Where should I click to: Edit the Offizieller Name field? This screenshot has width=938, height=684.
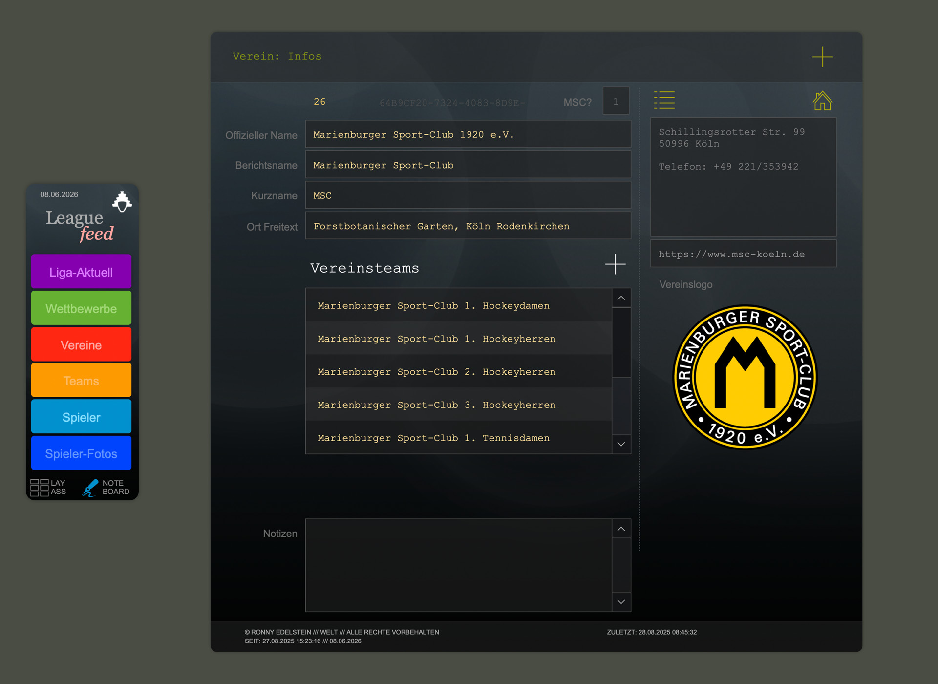[x=468, y=134]
